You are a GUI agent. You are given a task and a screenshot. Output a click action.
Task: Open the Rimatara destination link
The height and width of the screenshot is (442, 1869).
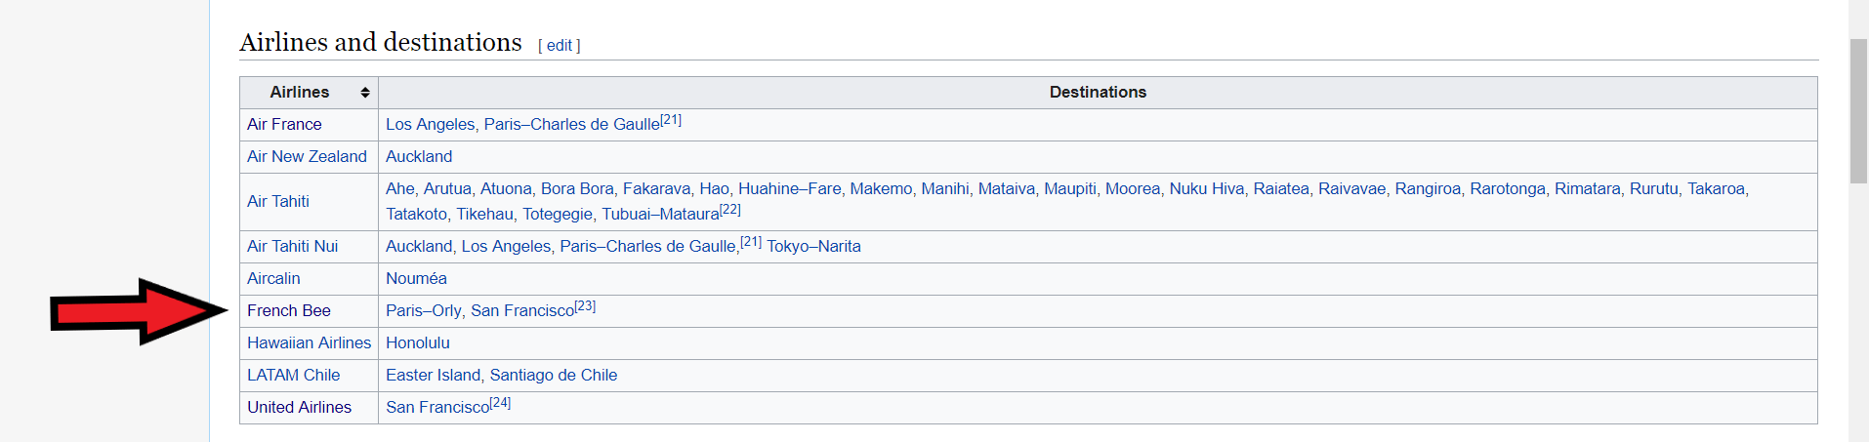(1588, 188)
